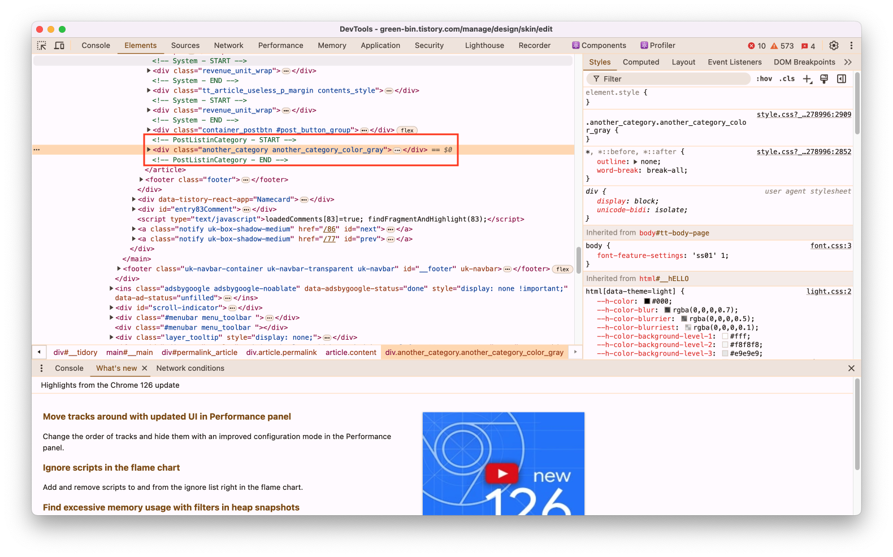Select div#permalink_article in breadcrumbs
This screenshot has height=557, width=893.
[200, 352]
